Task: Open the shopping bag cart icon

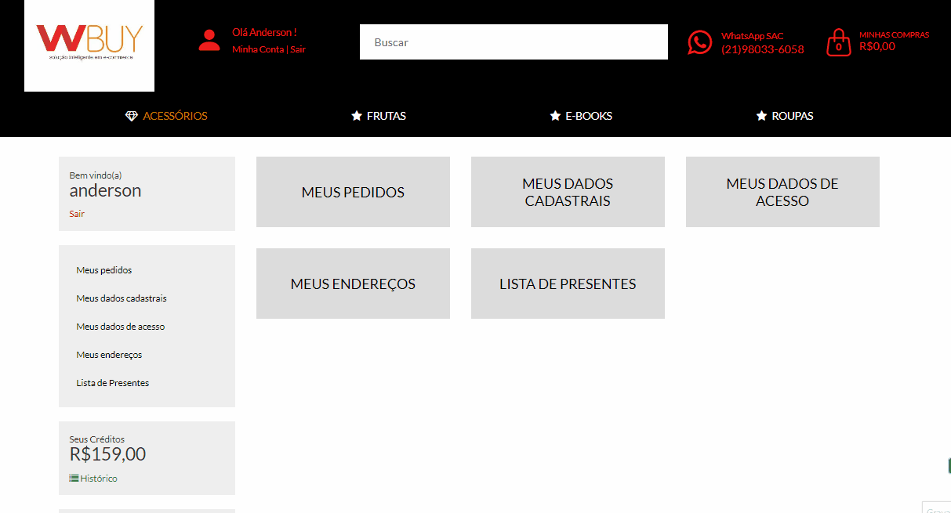Action: 838,42
